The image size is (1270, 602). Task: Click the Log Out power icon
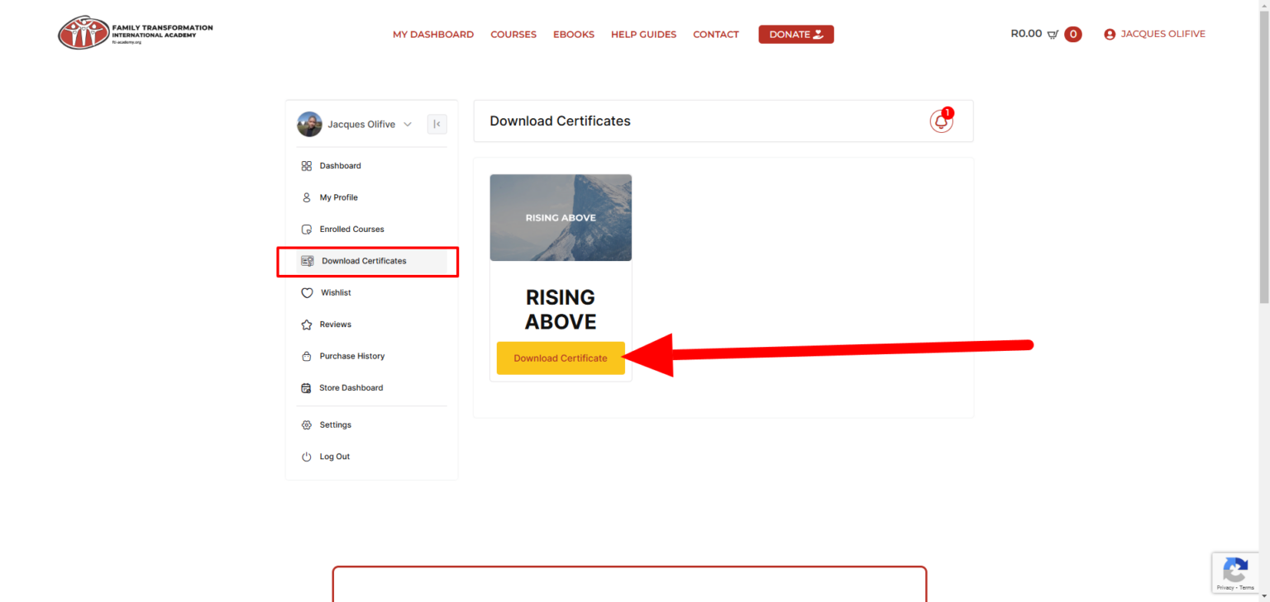(x=307, y=457)
